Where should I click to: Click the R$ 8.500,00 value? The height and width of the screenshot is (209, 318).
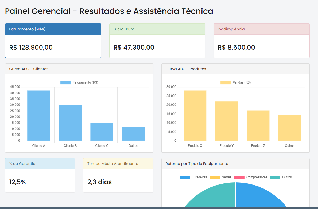[236, 48]
